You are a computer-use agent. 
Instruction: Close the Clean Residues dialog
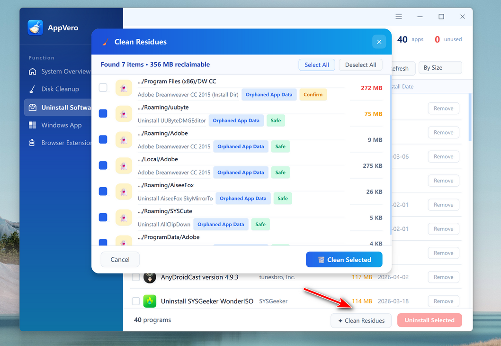(379, 42)
